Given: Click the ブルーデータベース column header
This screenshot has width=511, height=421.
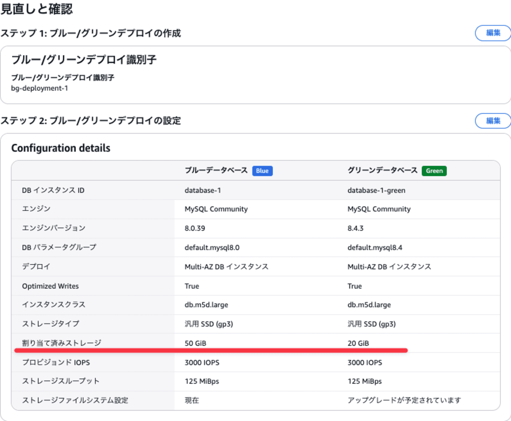Looking at the screenshot, I should (216, 170).
